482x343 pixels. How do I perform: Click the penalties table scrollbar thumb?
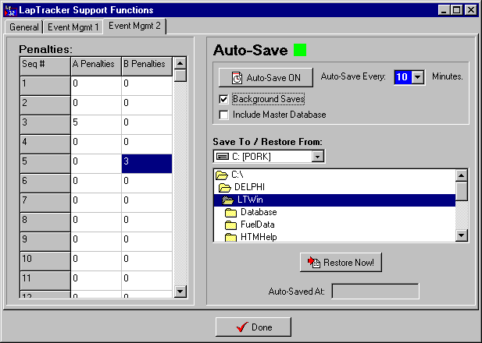coord(180,76)
